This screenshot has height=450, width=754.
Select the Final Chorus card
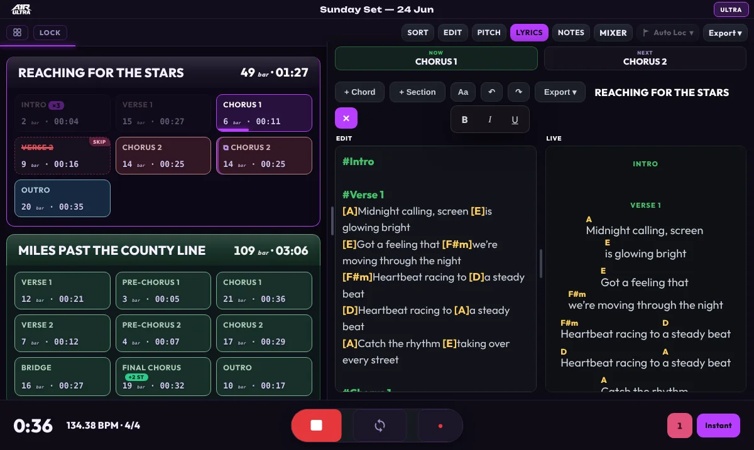[x=163, y=376]
